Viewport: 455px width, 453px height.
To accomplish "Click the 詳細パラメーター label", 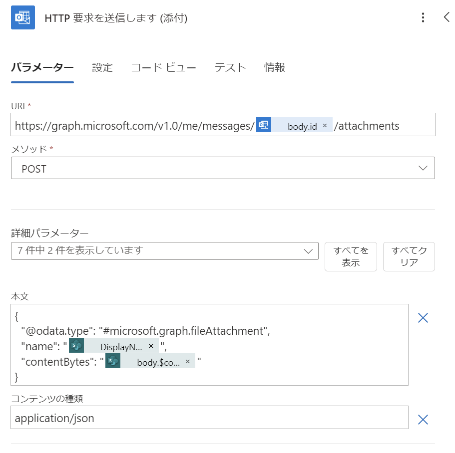I will click(49, 232).
